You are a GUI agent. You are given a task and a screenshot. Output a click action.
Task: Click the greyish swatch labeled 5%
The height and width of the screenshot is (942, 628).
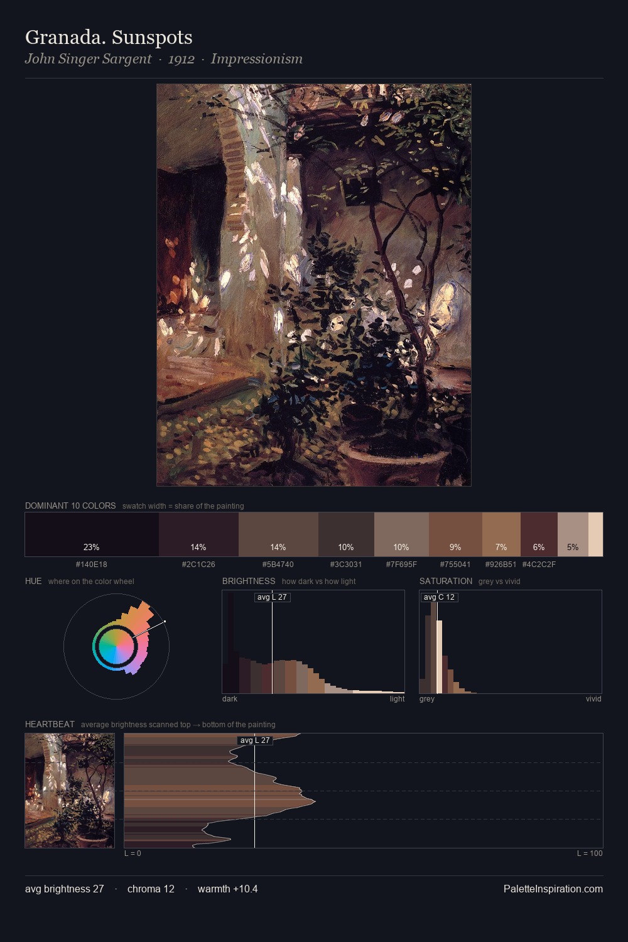coord(573,534)
